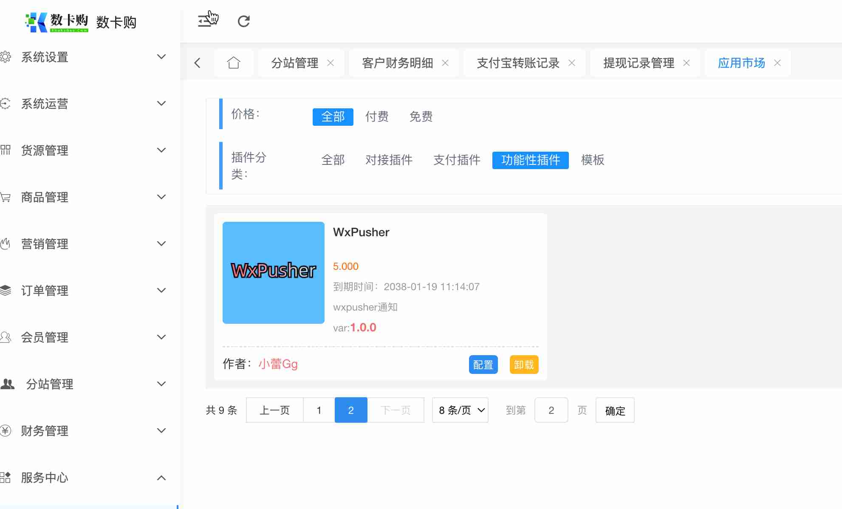Go to the home tab icon
Image resolution: width=842 pixels, height=509 pixels.
click(233, 63)
